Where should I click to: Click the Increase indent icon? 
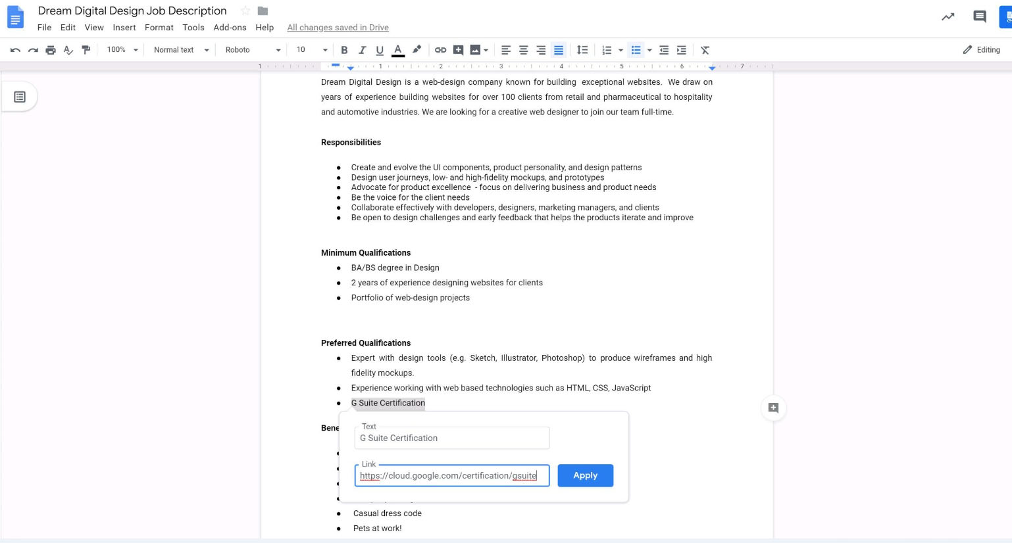click(x=682, y=50)
